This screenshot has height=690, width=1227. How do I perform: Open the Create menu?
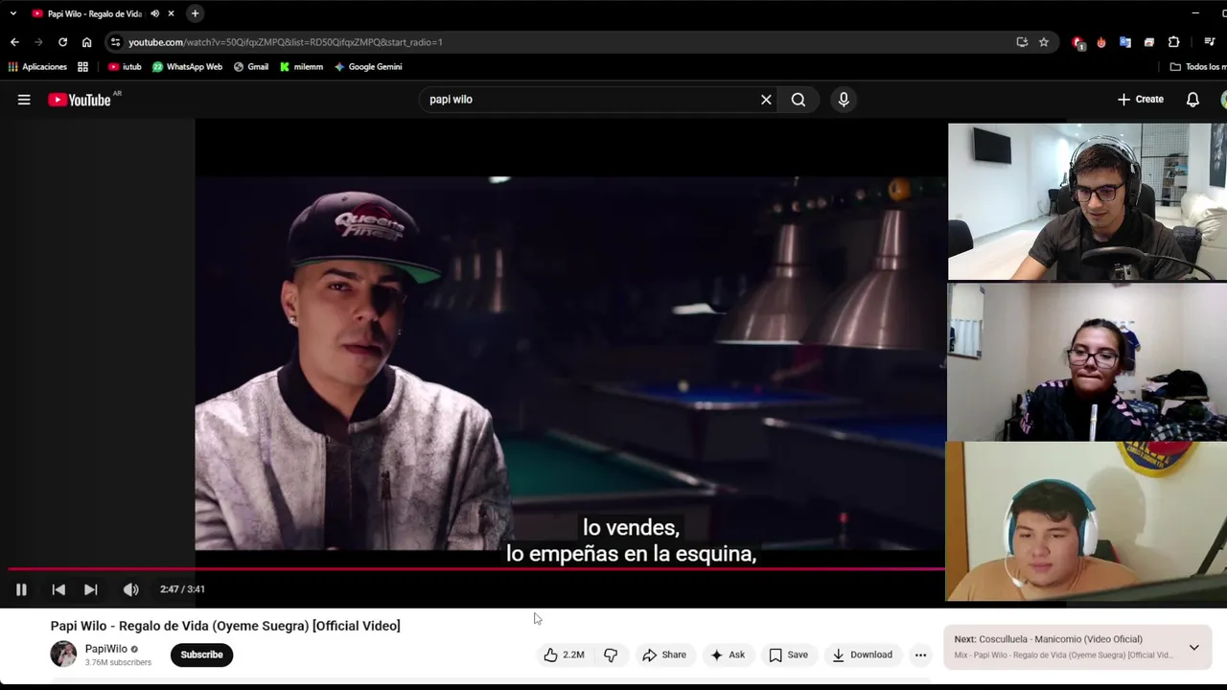(1141, 100)
